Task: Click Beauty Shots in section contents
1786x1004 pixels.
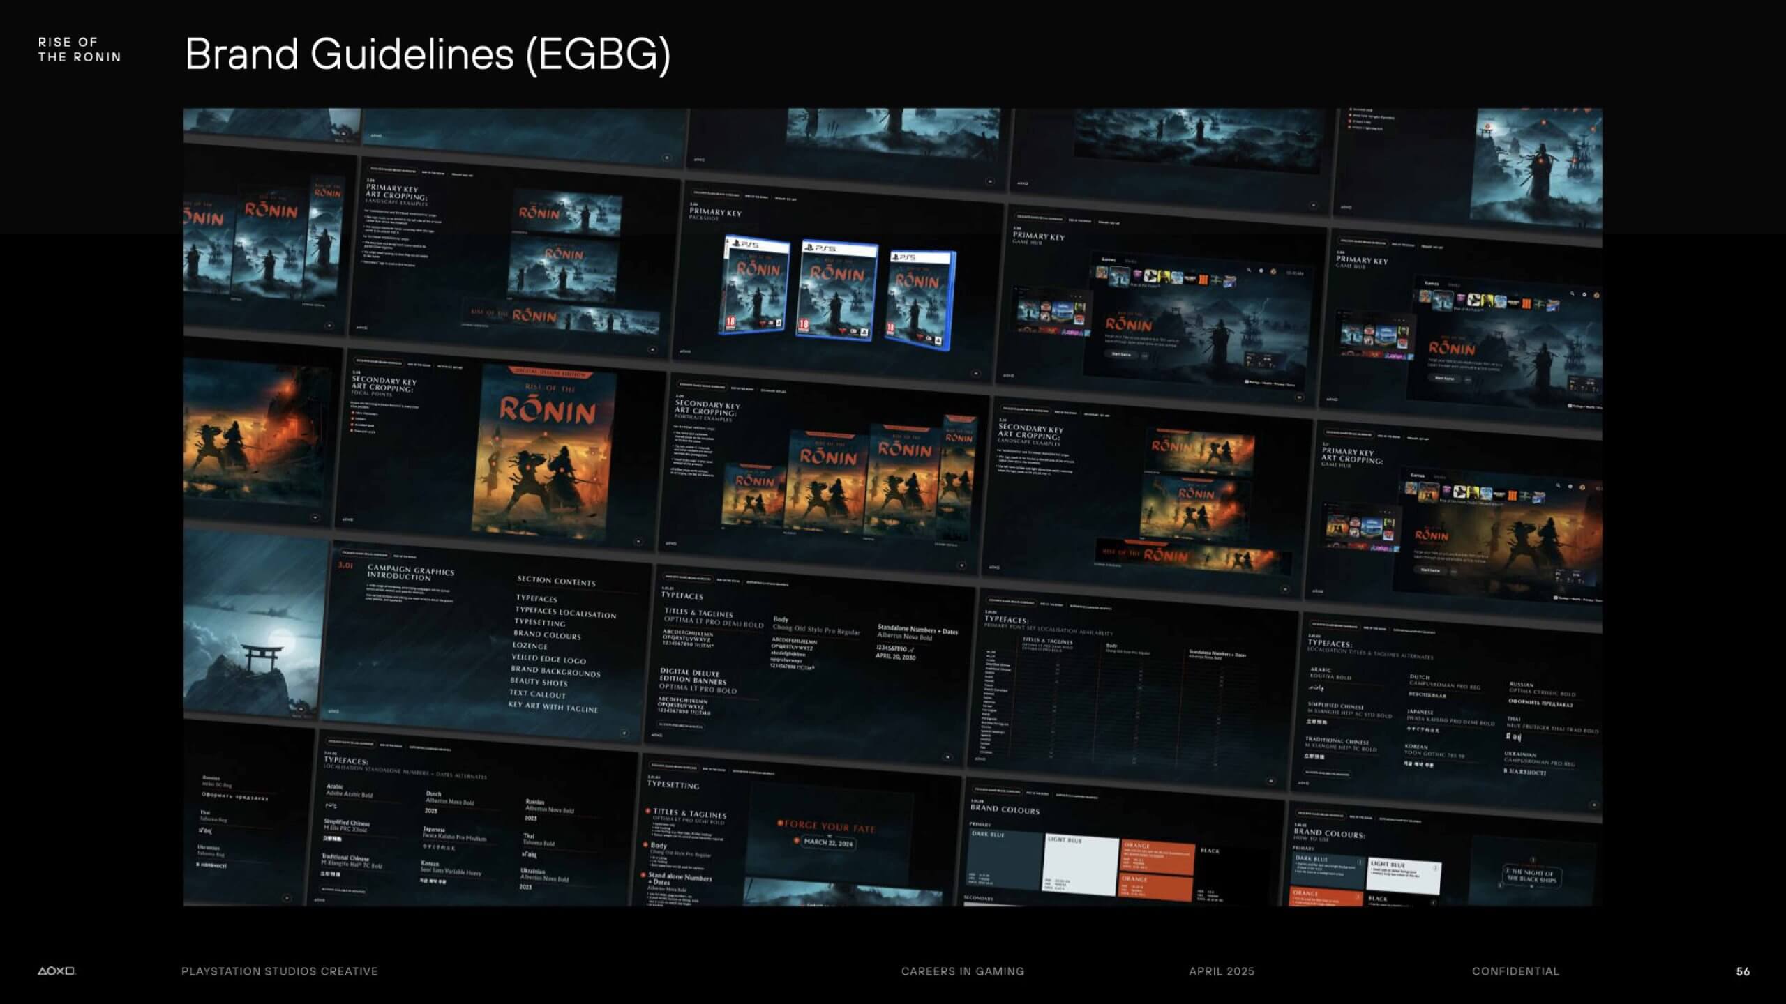Action: click(x=538, y=681)
